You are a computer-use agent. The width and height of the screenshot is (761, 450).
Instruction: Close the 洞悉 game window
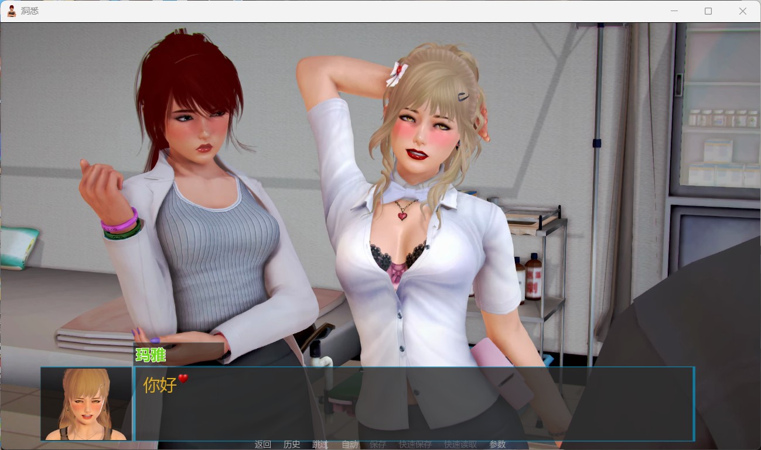tap(742, 11)
